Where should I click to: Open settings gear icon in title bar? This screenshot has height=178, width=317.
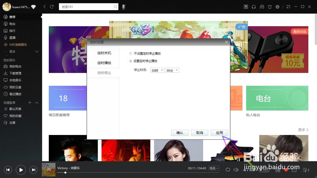[x=277, y=7]
